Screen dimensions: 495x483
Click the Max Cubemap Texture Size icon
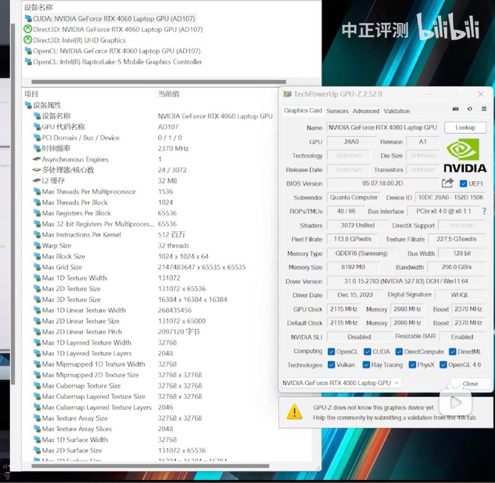click(37, 385)
